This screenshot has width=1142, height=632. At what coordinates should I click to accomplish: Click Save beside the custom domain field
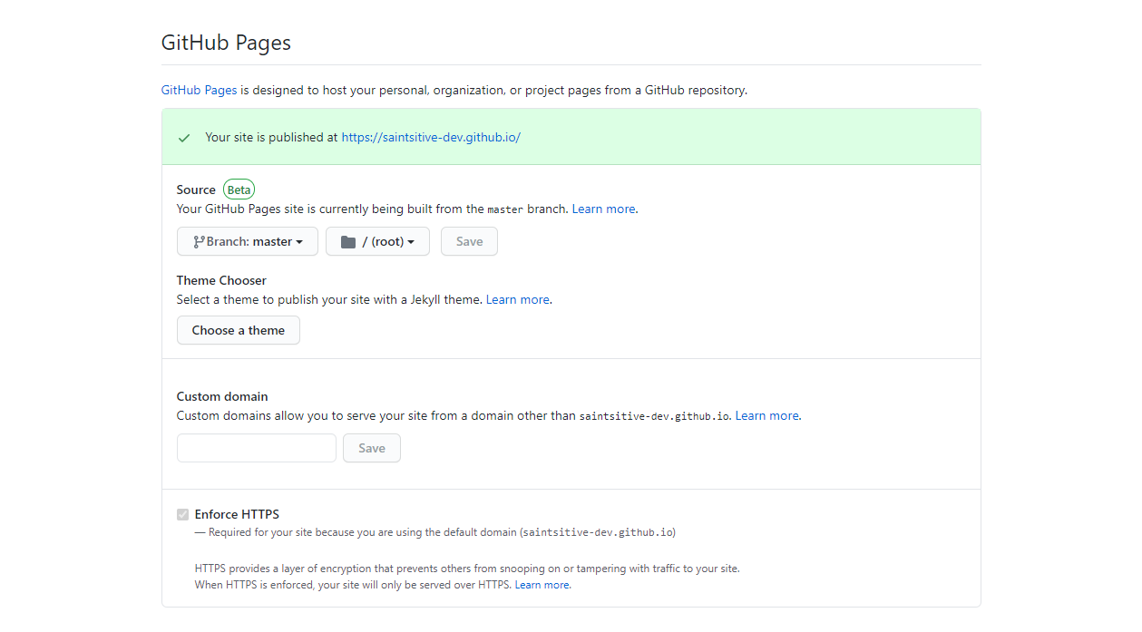(x=371, y=448)
